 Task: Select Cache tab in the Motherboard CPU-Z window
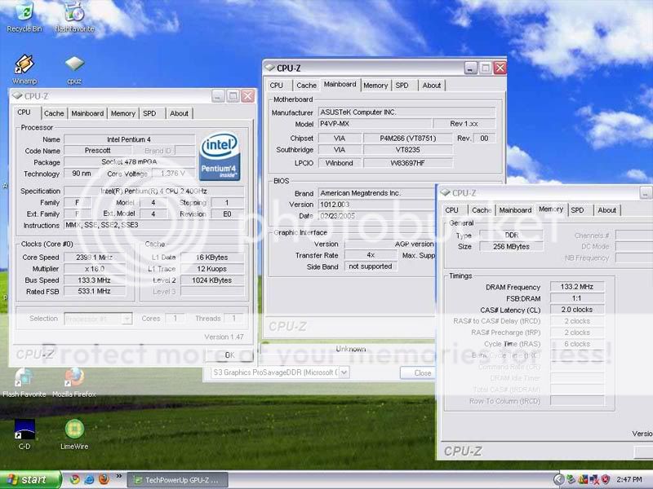point(307,86)
